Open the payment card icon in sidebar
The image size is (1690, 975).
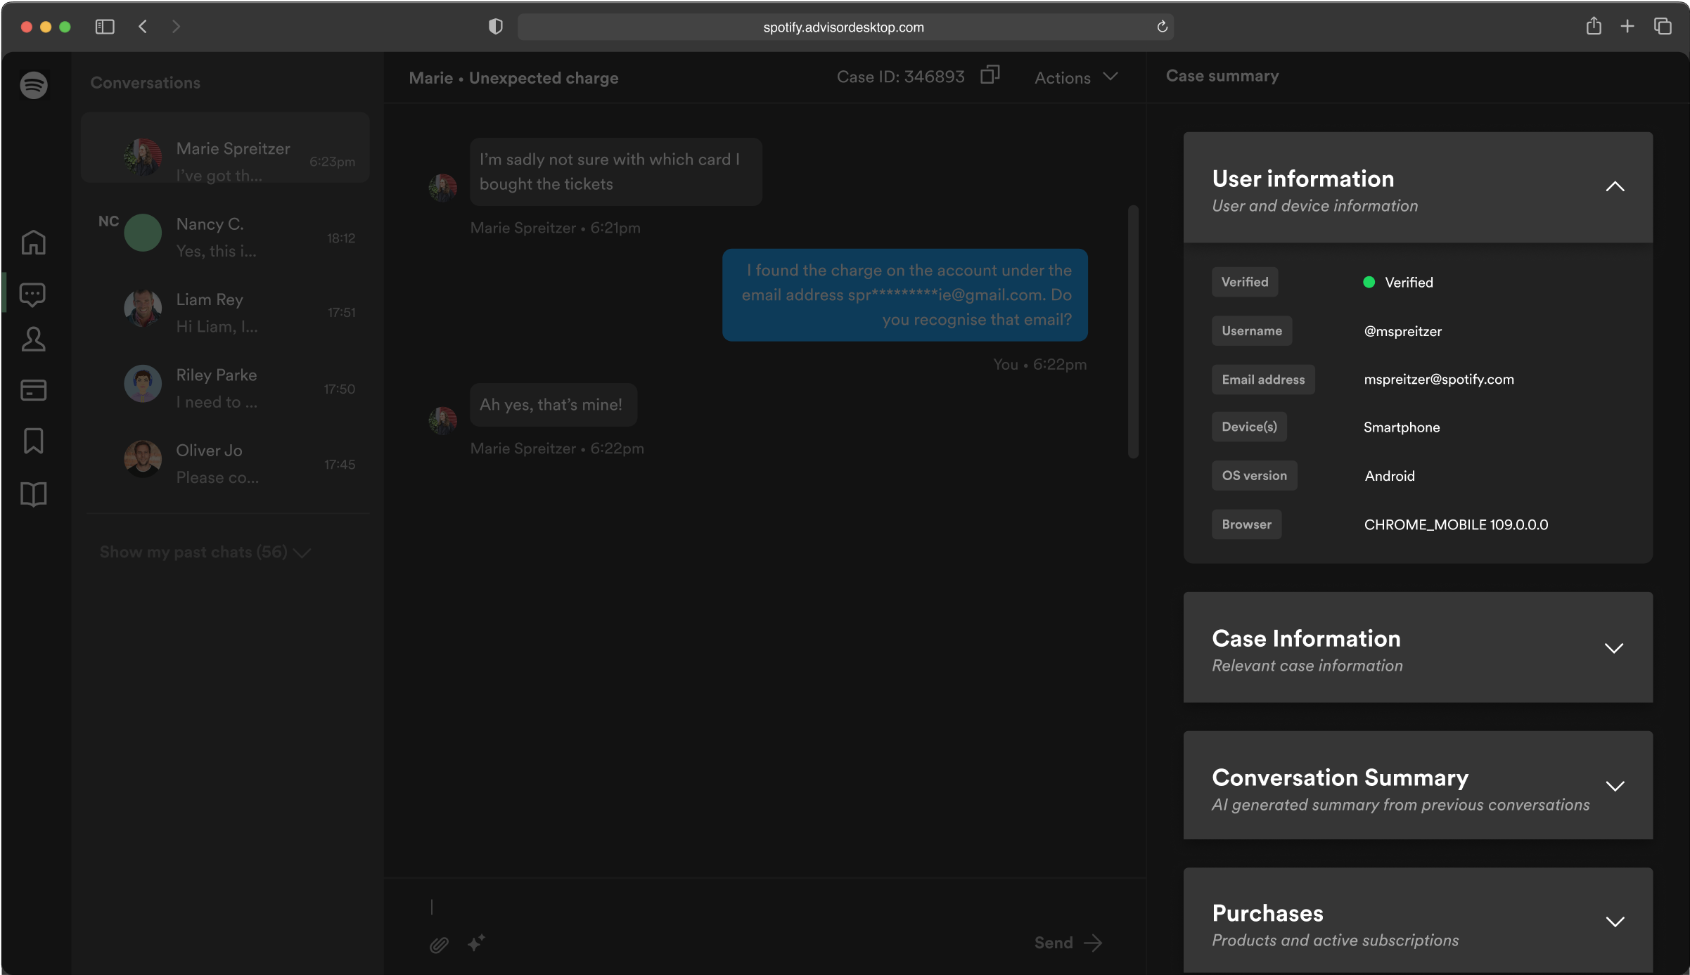point(33,389)
